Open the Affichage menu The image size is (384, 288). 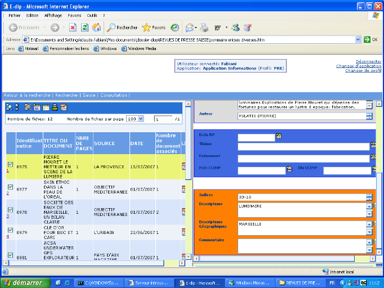(53, 15)
